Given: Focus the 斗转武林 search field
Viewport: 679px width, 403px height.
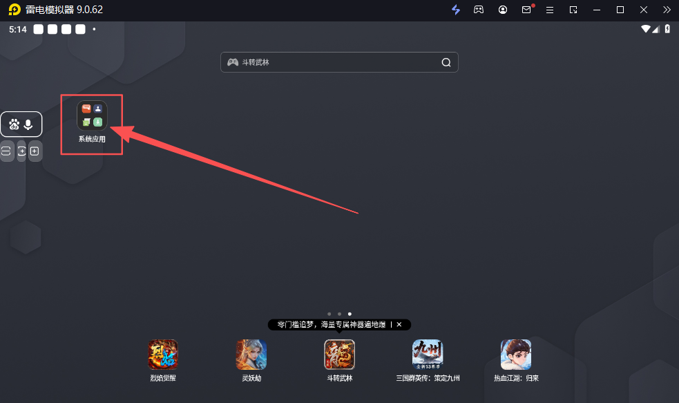Looking at the screenshot, I should 332,62.
